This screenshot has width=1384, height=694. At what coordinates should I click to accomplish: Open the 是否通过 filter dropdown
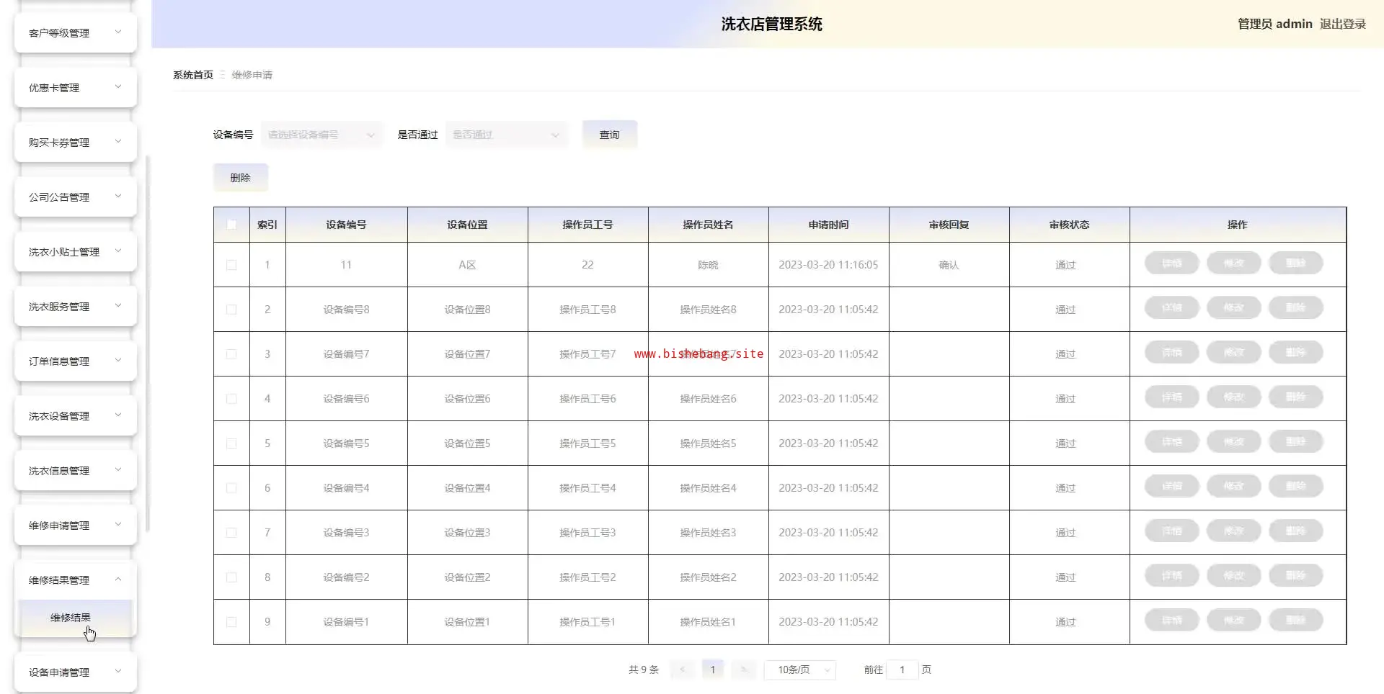506,135
